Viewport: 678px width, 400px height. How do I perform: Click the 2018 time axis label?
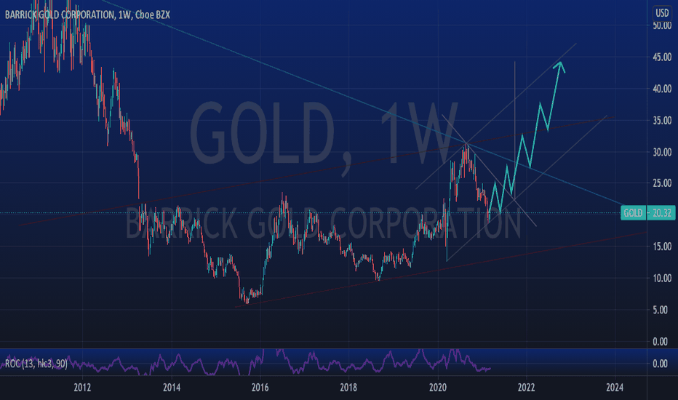click(x=349, y=388)
